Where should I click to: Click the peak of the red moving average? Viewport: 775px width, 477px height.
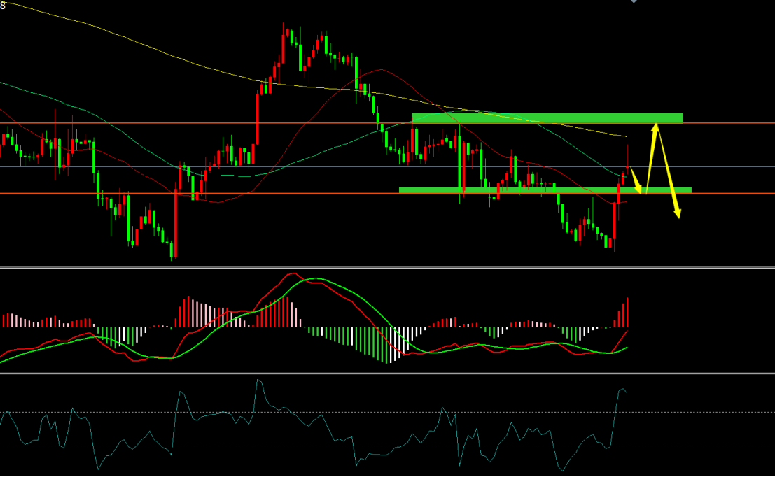(x=381, y=70)
